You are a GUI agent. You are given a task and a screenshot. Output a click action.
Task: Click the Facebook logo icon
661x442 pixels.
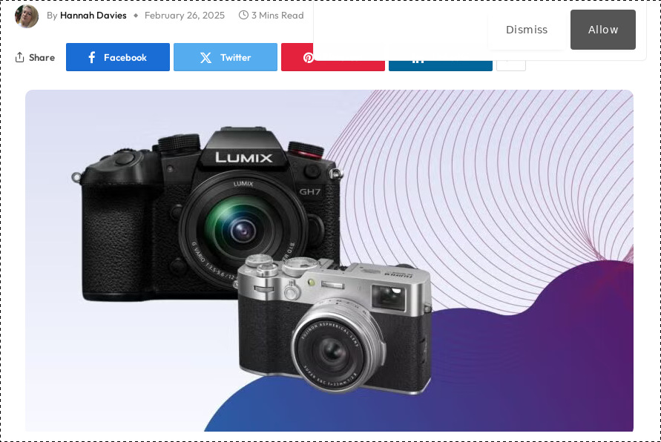(x=91, y=57)
